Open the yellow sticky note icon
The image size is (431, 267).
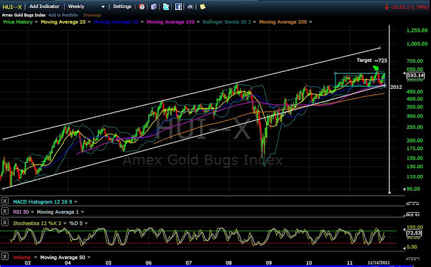point(203,7)
